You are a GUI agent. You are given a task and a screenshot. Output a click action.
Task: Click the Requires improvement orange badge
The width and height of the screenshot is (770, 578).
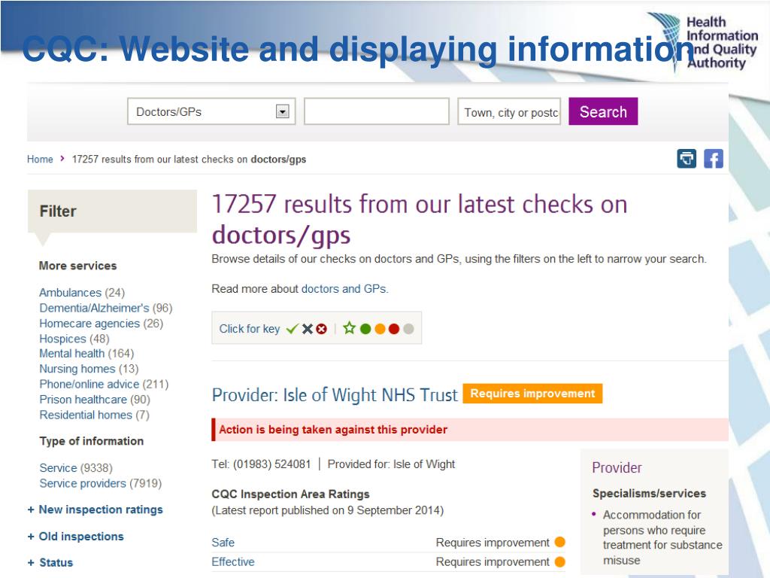[x=532, y=393]
